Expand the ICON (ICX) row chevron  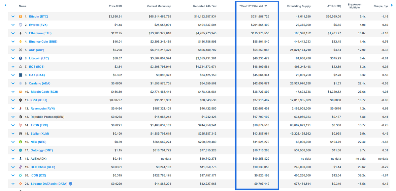click(13, 175)
